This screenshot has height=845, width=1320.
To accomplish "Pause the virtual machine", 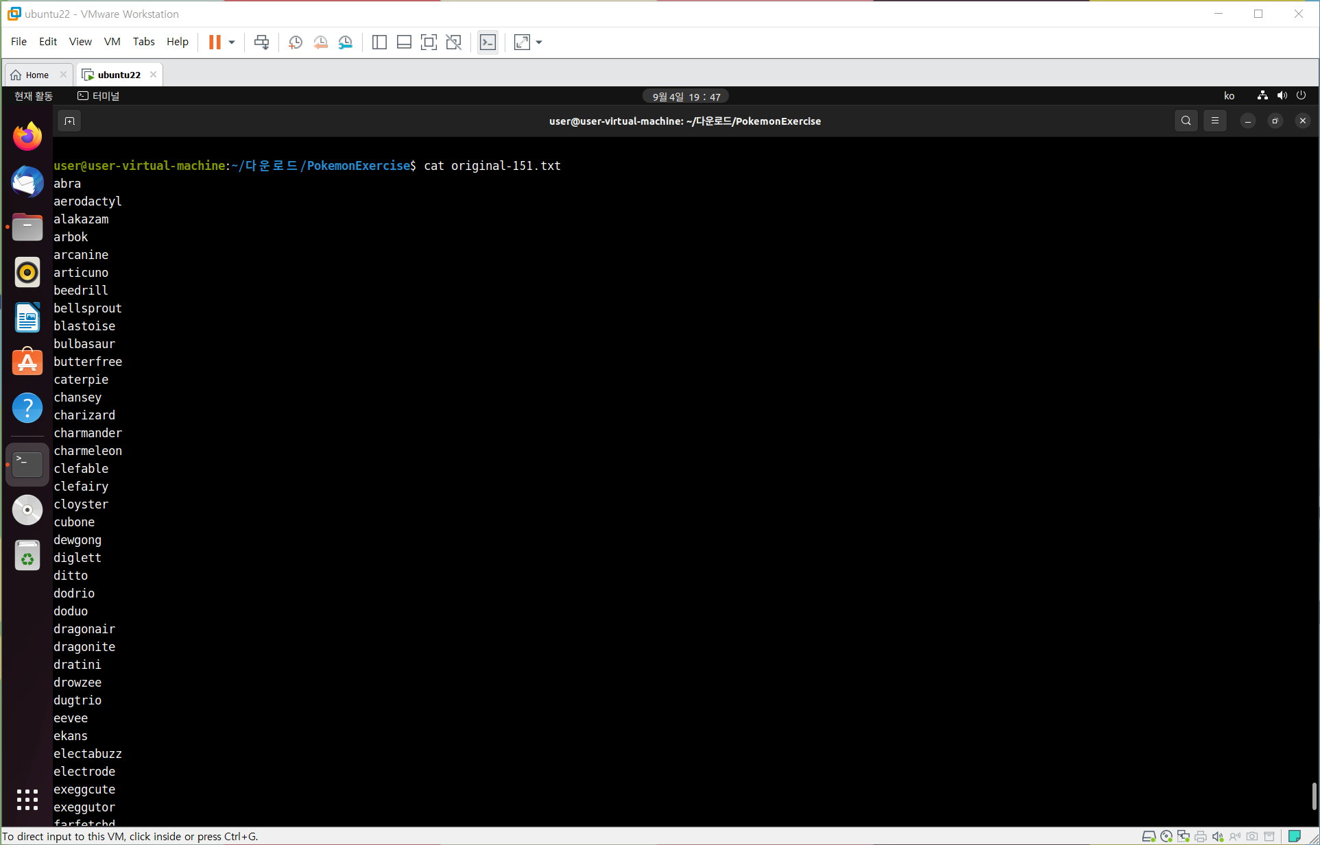I will click(x=215, y=42).
